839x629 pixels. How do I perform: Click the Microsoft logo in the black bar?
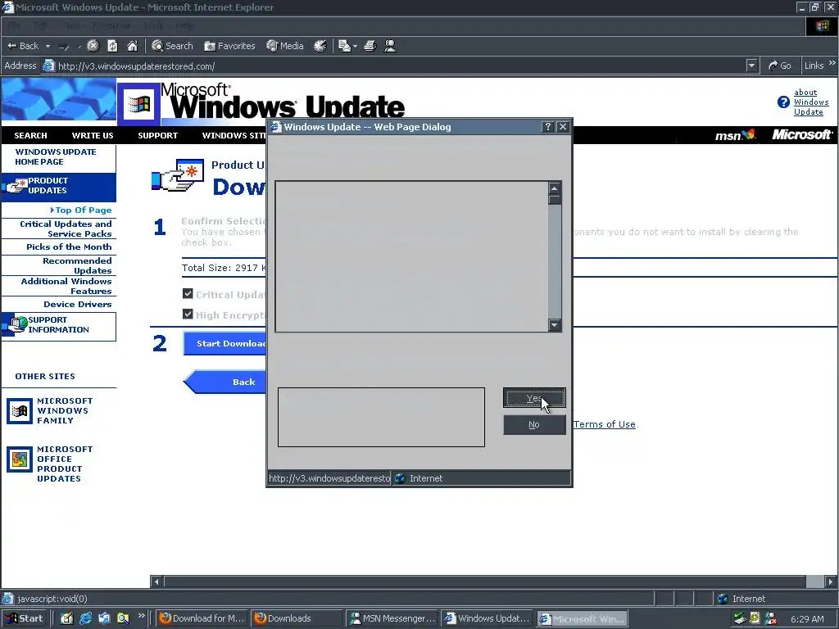801,135
